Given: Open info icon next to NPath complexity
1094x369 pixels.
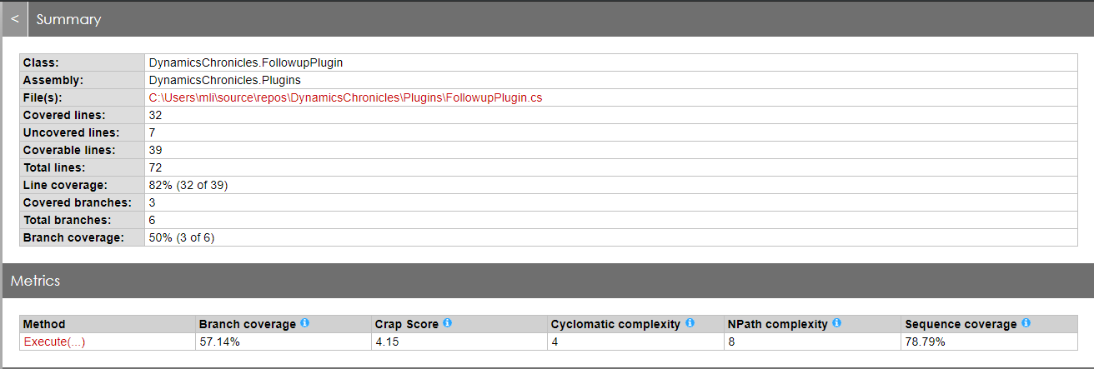Looking at the screenshot, I should coord(836,323).
